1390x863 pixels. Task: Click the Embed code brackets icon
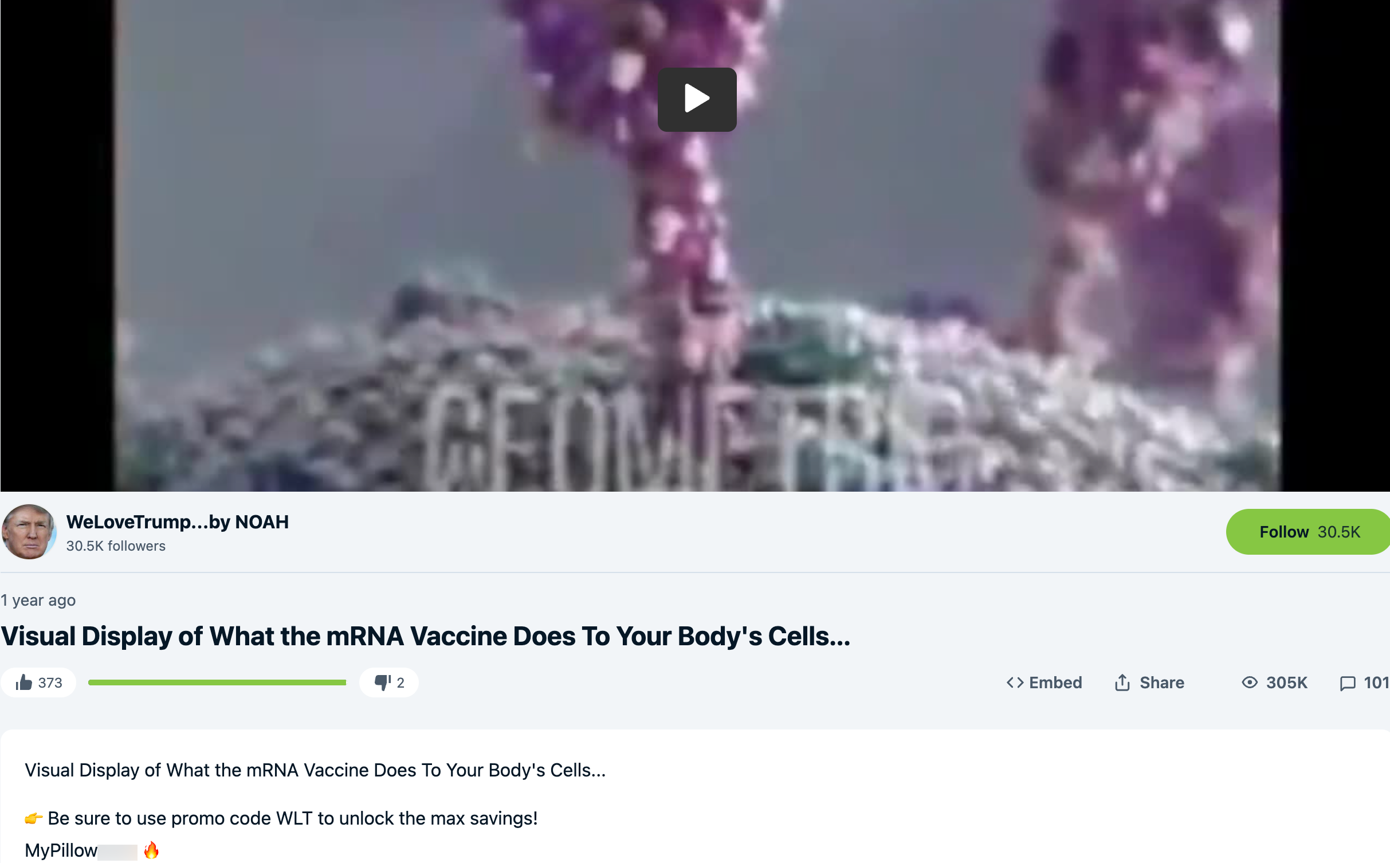1015,682
